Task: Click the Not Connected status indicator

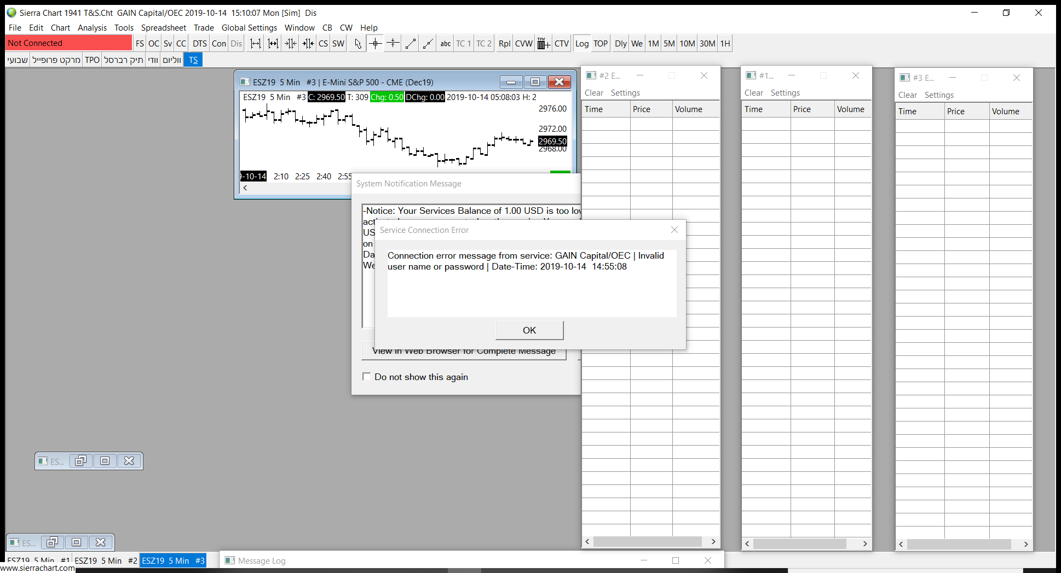Action: pyautogui.click(x=69, y=43)
